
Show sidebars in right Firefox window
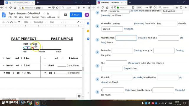point(181,7)
